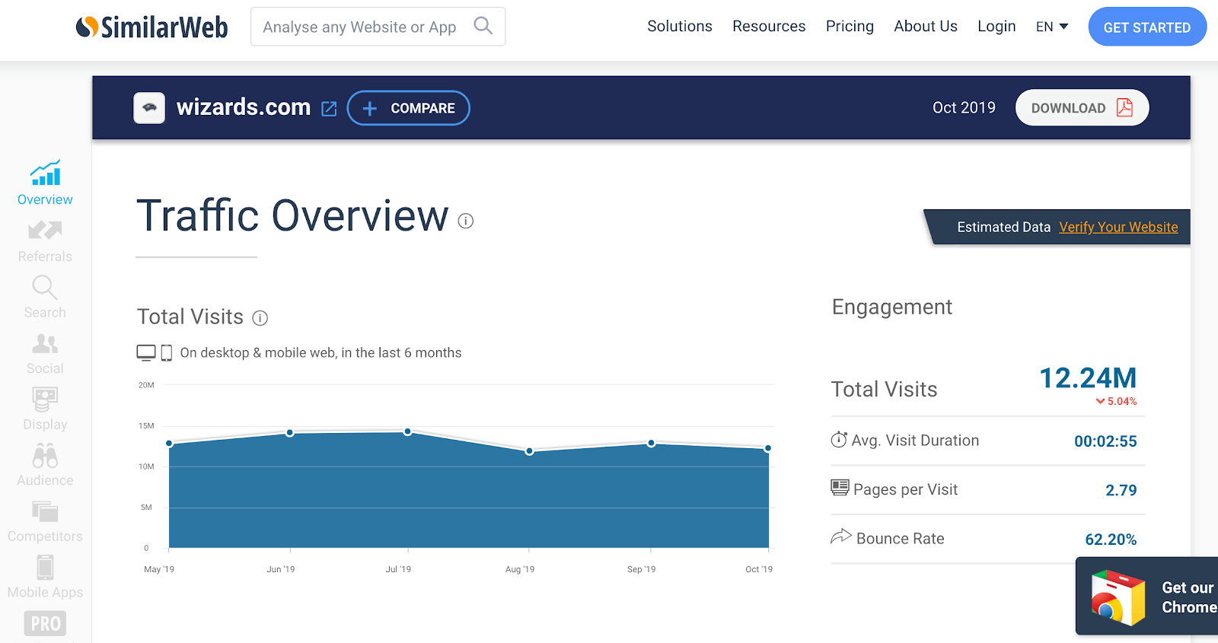Open the About Us menu
The height and width of the screenshot is (643, 1218).
[926, 27]
